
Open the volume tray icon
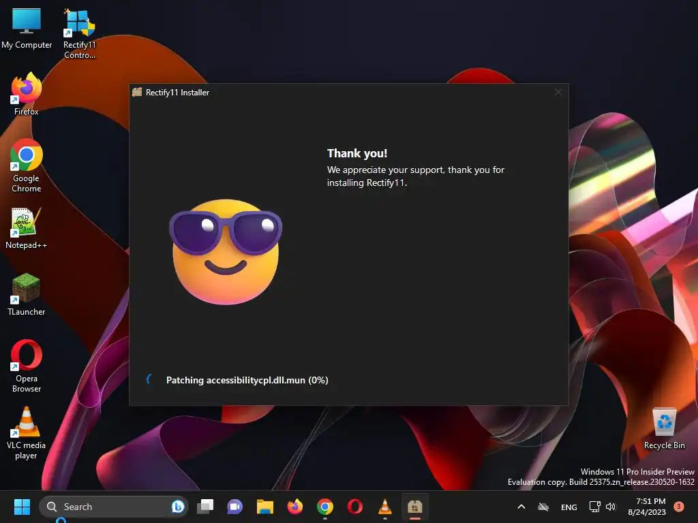click(x=611, y=507)
